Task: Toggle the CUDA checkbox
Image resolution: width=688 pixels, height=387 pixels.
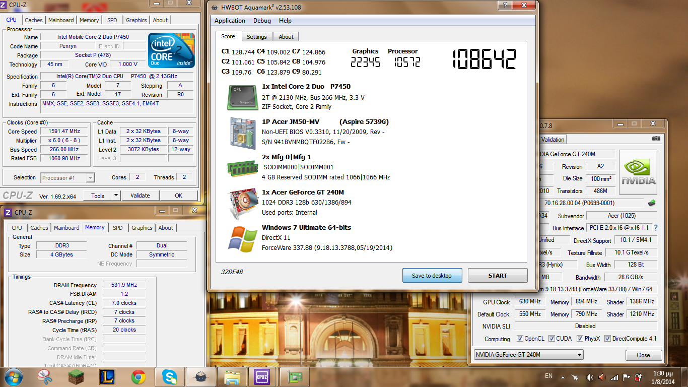Action: point(552,339)
